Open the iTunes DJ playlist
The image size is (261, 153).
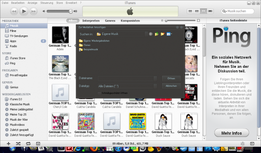[24, 99]
